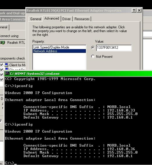Click the Client for Microsoft Networks icon
Image resolution: width=152 pixels, height=165 pixels.
click(x=6, y=65)
